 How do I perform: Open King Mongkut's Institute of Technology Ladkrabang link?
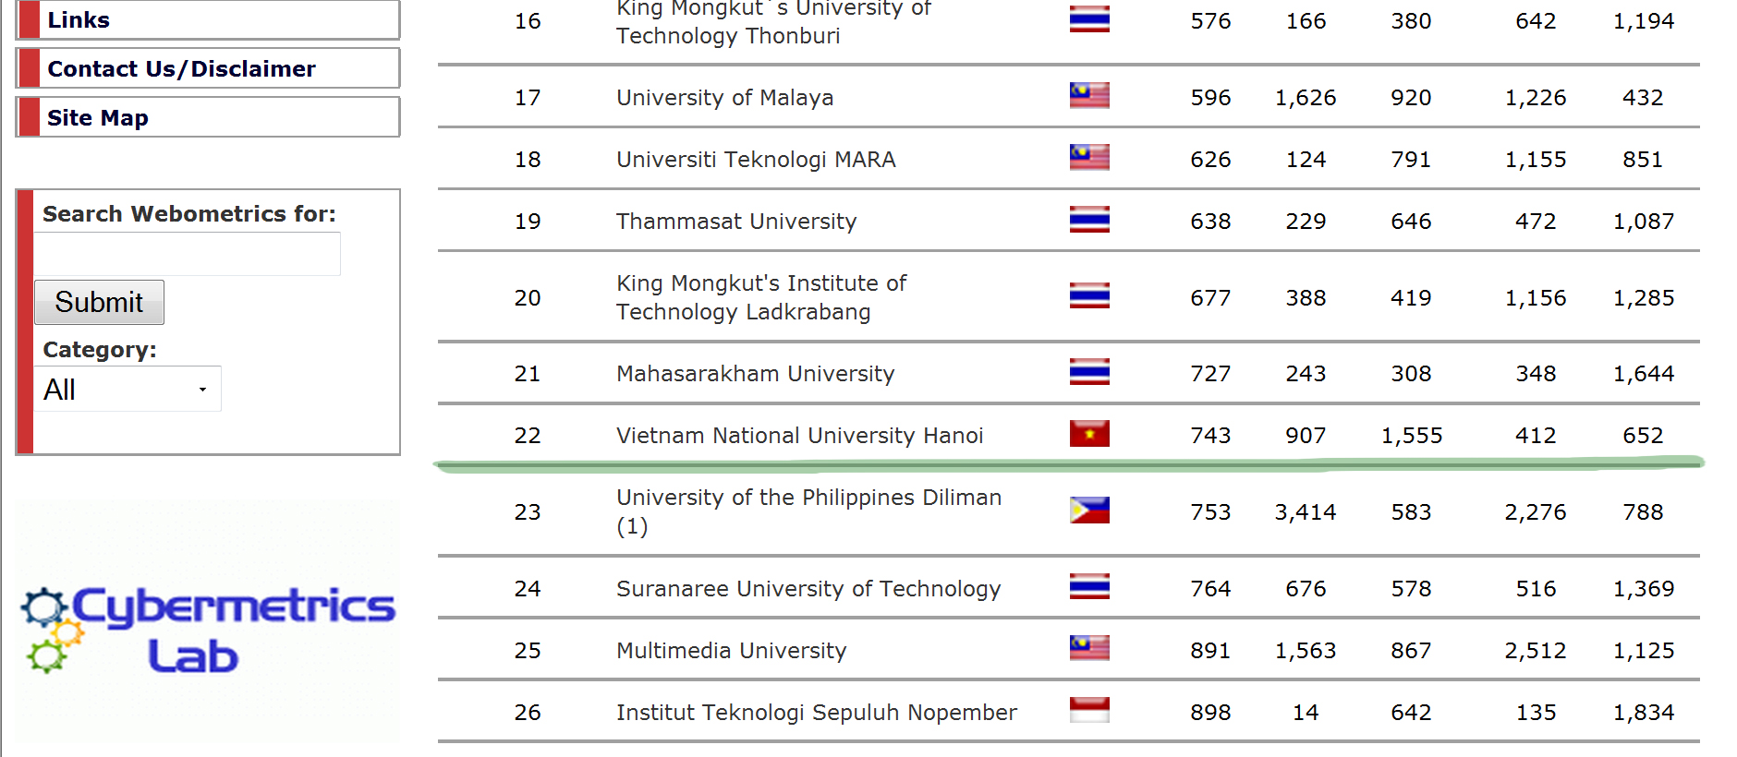click(x=761, y=297)
